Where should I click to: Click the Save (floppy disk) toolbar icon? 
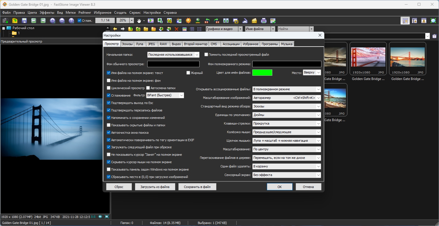click(x=24, y=21)
